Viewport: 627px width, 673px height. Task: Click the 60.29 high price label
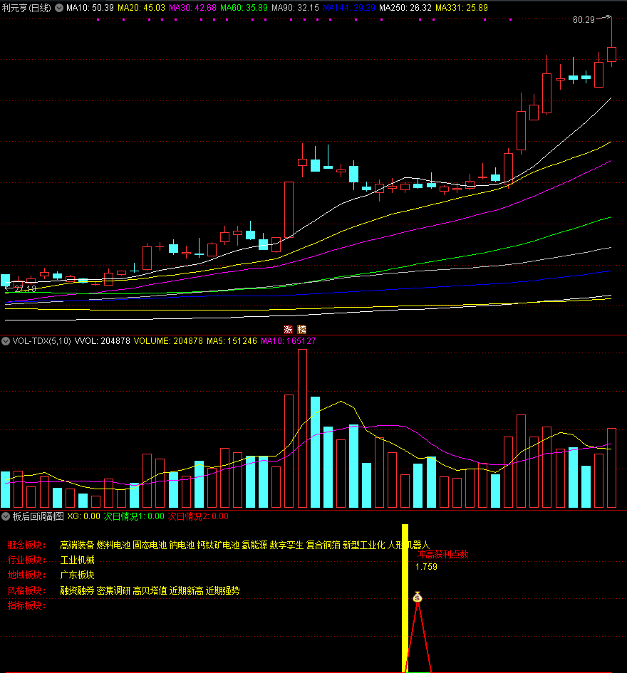coord(583,20)
